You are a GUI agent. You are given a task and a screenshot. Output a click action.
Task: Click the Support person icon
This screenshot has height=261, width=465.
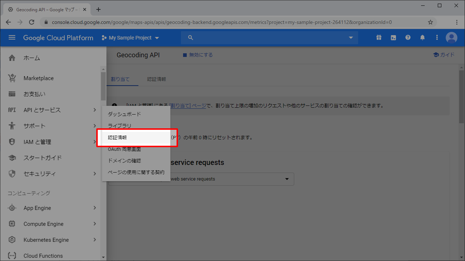(12, 126)
